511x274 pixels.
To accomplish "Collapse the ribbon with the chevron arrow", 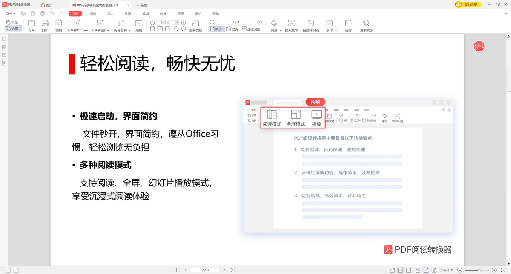I will 506,14.
